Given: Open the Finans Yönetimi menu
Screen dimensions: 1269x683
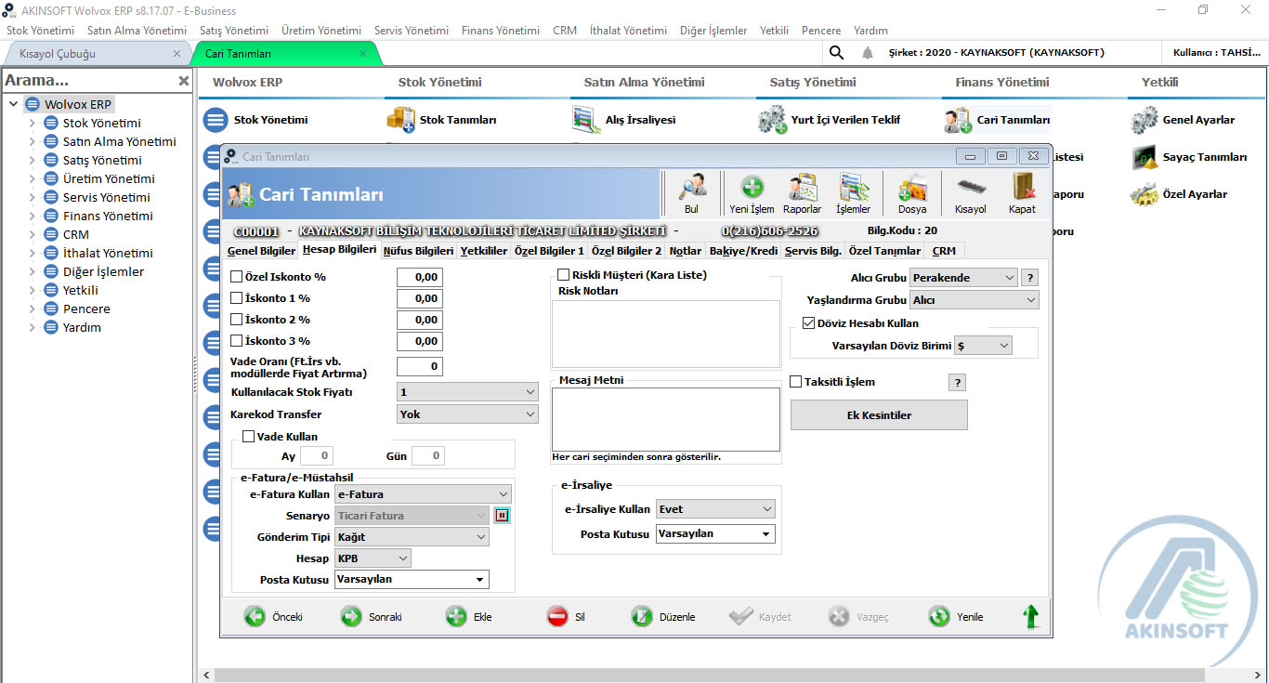Looking at the screenshot, I should click(500, 29).
